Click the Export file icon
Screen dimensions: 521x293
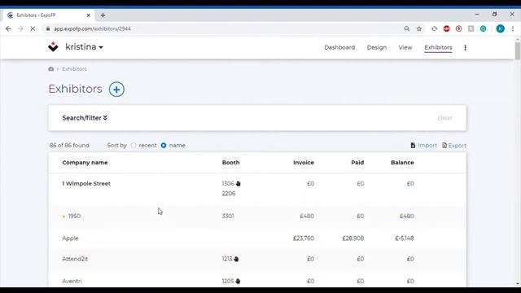[x=444, y=146]
